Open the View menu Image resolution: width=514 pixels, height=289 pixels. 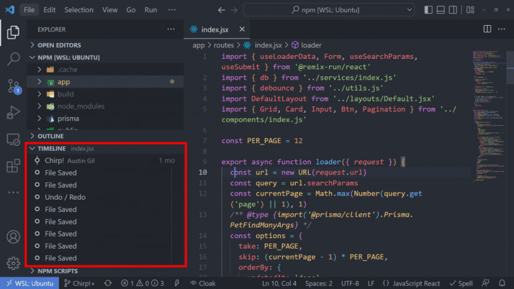(x=110, y=10)
